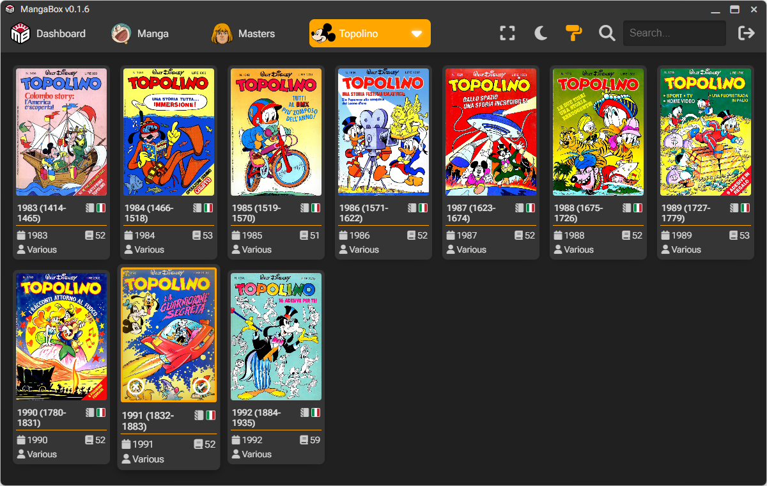767x486 pixels.
Task: Click the Italian flag on 1992 card
Action: [316, 412]
